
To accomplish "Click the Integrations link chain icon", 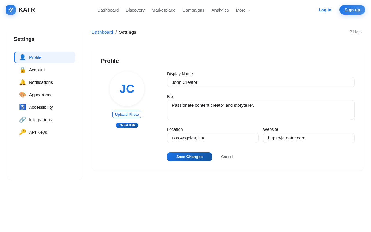I will [x=23, y=120].
